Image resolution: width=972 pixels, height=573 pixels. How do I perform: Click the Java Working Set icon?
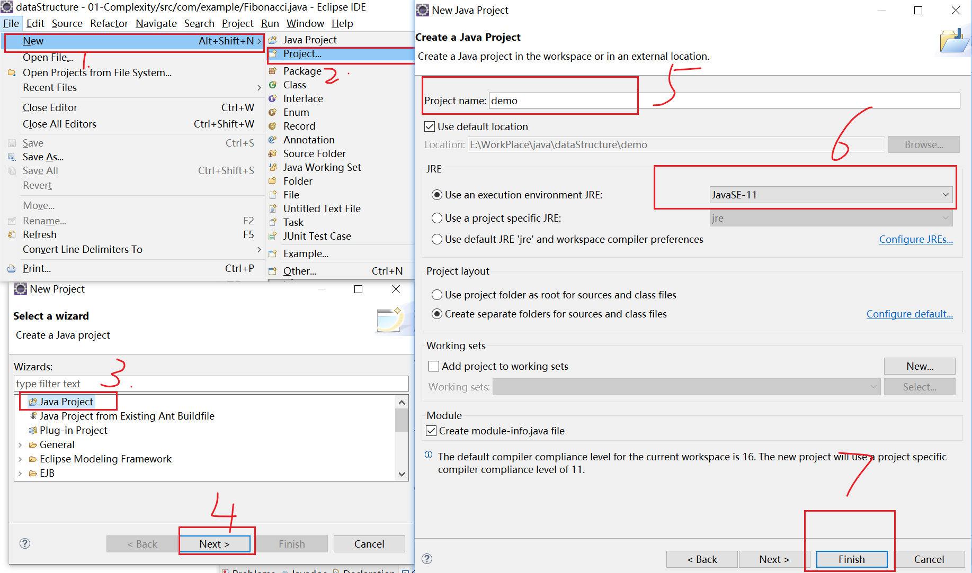click(x=273, y=167)
